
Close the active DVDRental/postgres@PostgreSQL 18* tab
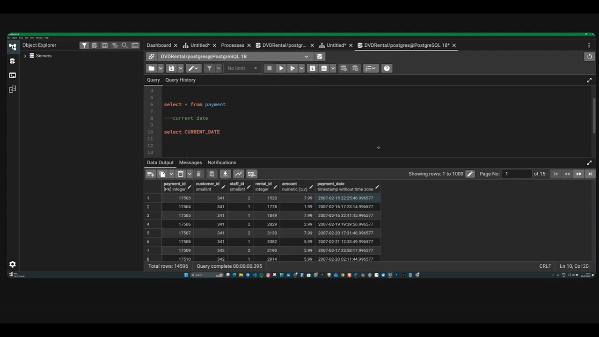(x=454, y=45)
